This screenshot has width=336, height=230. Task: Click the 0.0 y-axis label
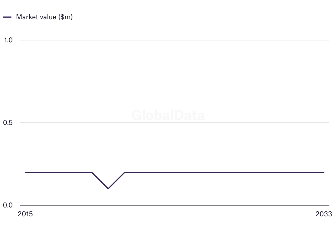[8, 205]
